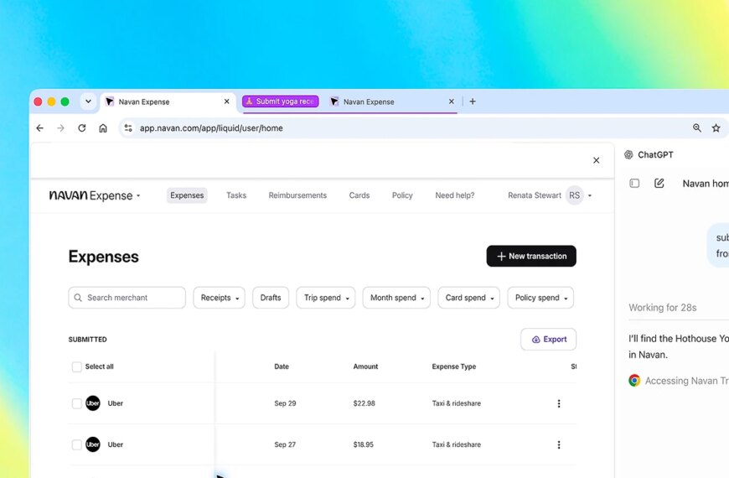
Task: Click the Chrome icon beside Accessing Navan
Action: [634, 381]
